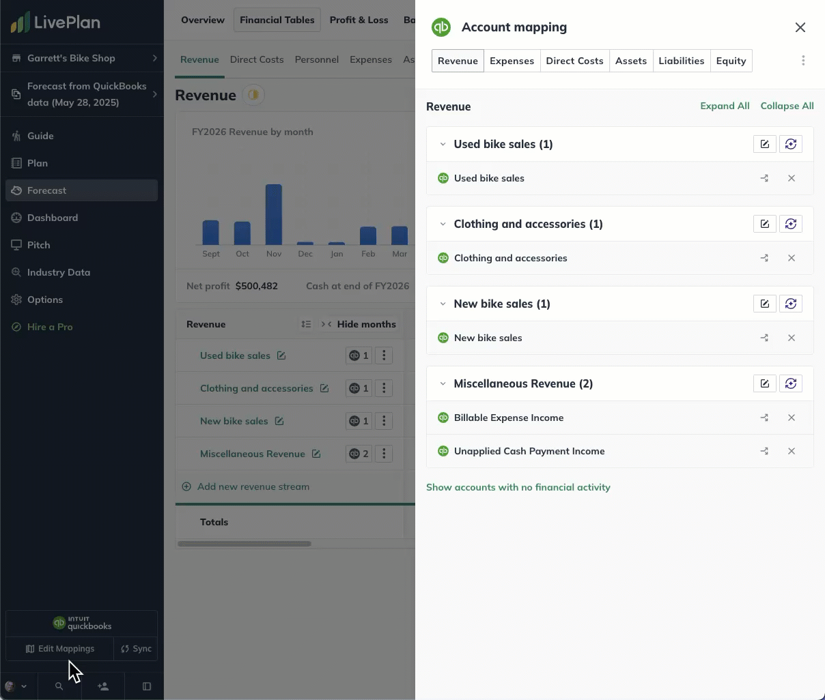825x700 pixels.
Task: Edit the Clothing and accessories mapping group
Action: point(765,224)
